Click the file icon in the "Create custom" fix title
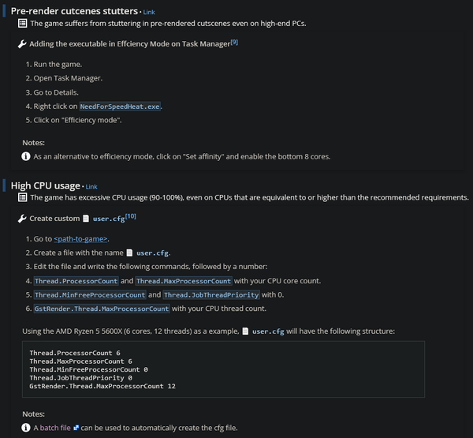Viewport: 473px width, 438px height. [86, 218]
